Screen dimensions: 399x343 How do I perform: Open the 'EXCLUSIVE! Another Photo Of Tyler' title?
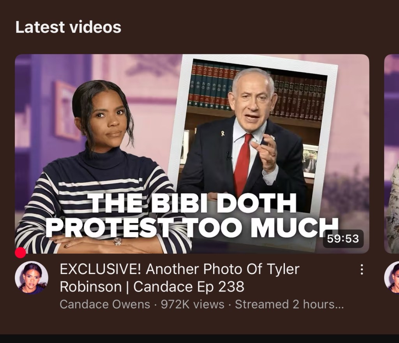179,269
